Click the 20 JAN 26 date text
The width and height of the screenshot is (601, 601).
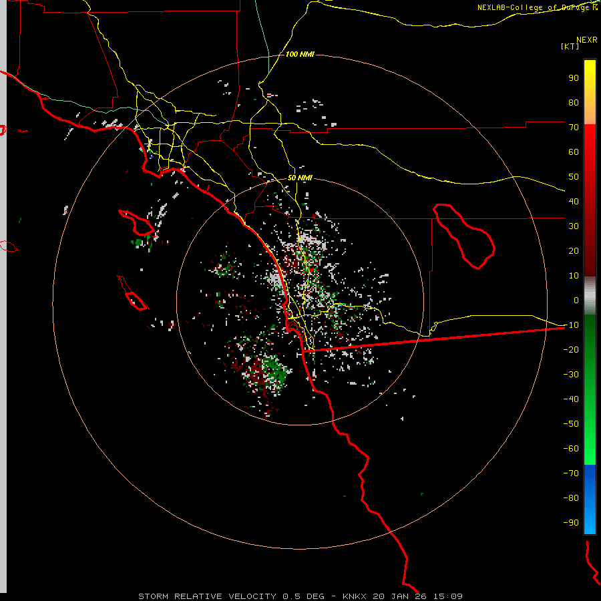(x=399, y=596)
